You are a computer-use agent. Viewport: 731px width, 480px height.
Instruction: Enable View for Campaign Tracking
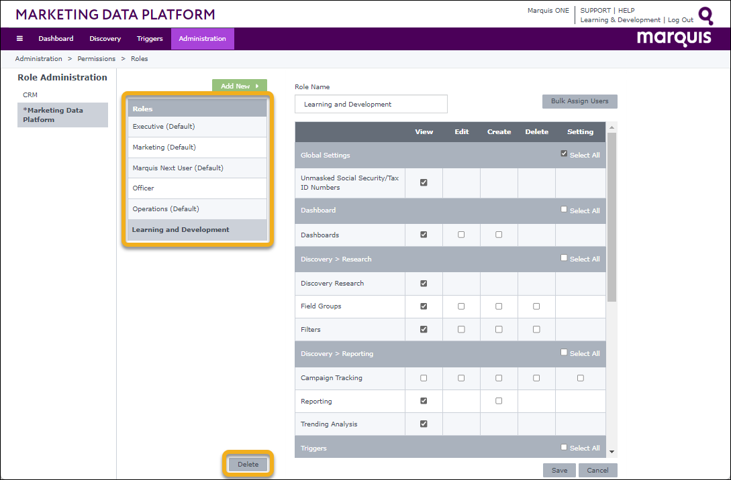coord(424,378)
